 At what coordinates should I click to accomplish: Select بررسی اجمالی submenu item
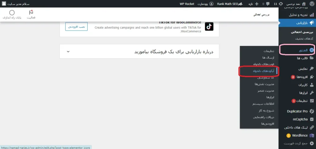pyautogui.click(x=303, y=32)
